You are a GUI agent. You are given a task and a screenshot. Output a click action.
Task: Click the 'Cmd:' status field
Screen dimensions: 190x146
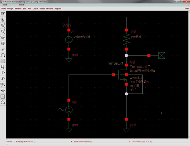pos(5,5)
